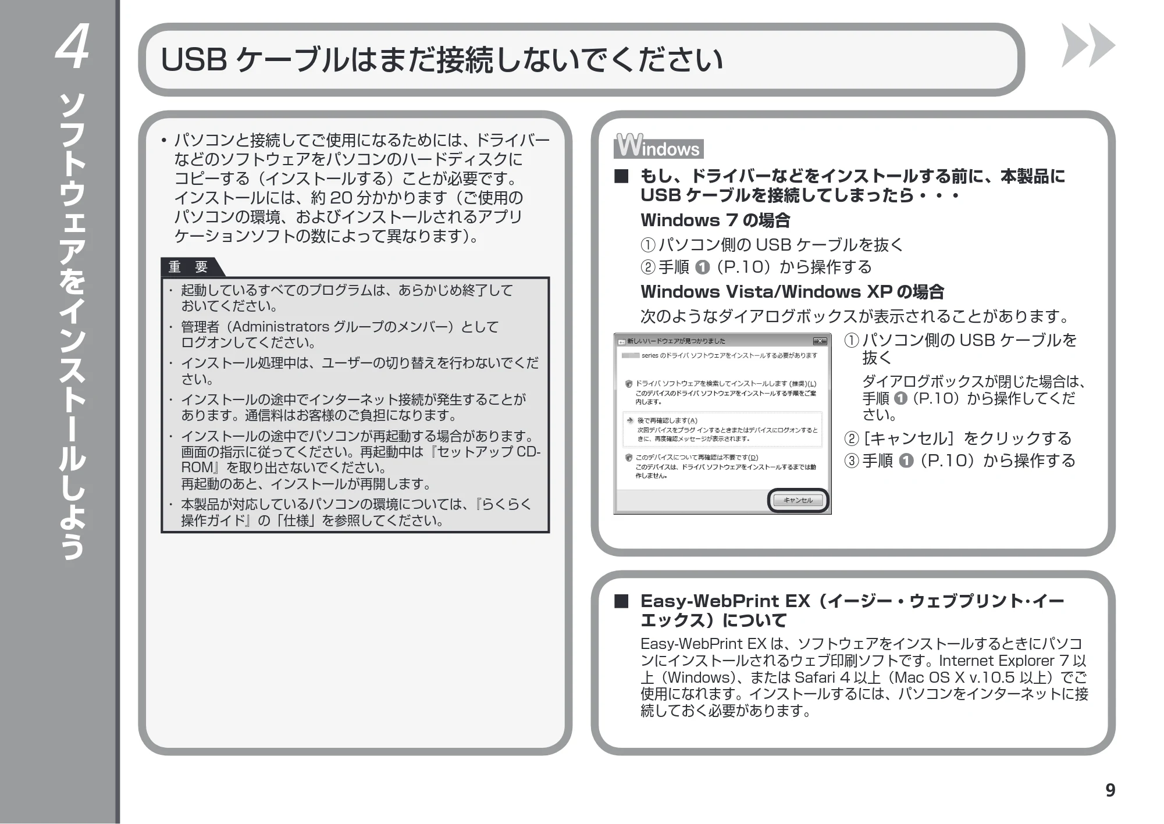
Task: Click the text 次のようなダイアログボックスが表示されることがあります
Action: tap(855, 316)
